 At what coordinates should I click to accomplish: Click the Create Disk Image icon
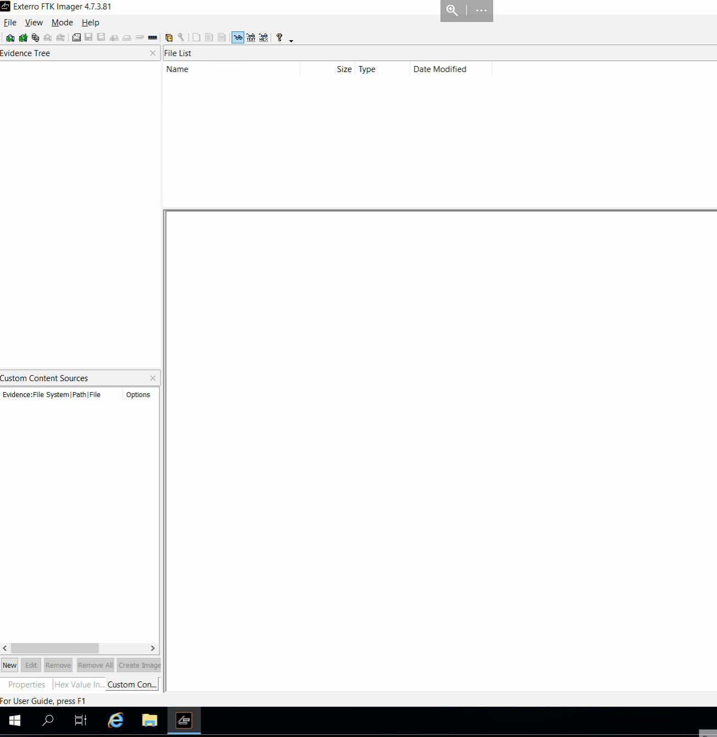click(76, 37)
